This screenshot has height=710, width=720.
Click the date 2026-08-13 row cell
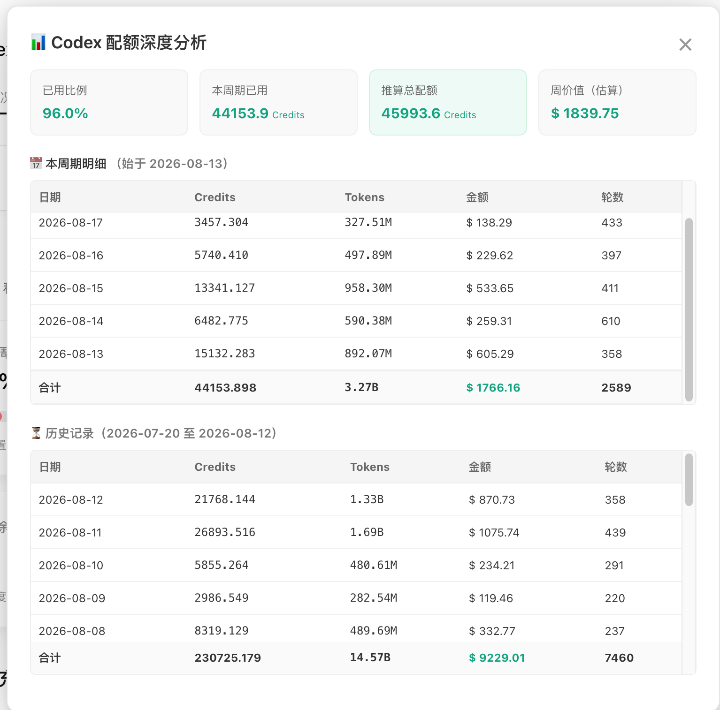coord(71,354)
